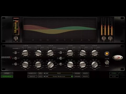126x94 pixels.
Task: Click Channel 1 high frequency knob labeled 2500
Action: (x=50, y=64)
